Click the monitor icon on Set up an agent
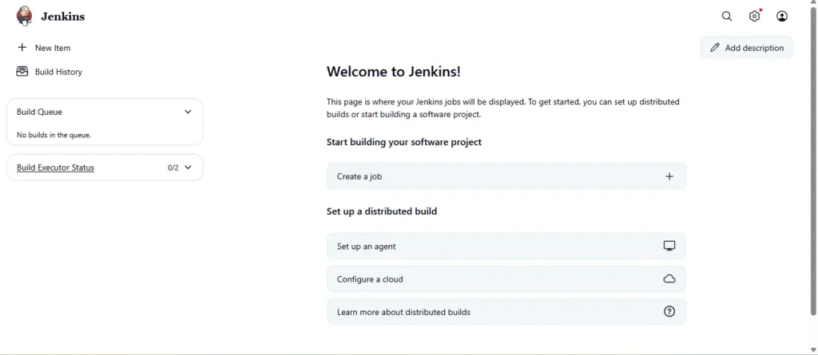818x355 pixels. pos(669,247)
